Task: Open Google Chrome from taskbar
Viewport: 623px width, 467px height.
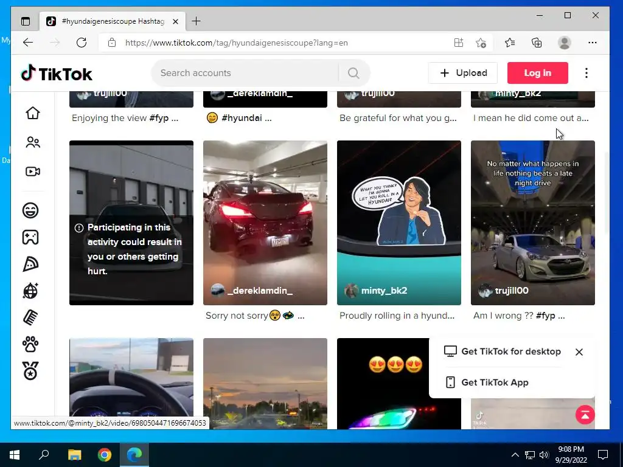Action: pyautogui.click(x=105, y=455)
